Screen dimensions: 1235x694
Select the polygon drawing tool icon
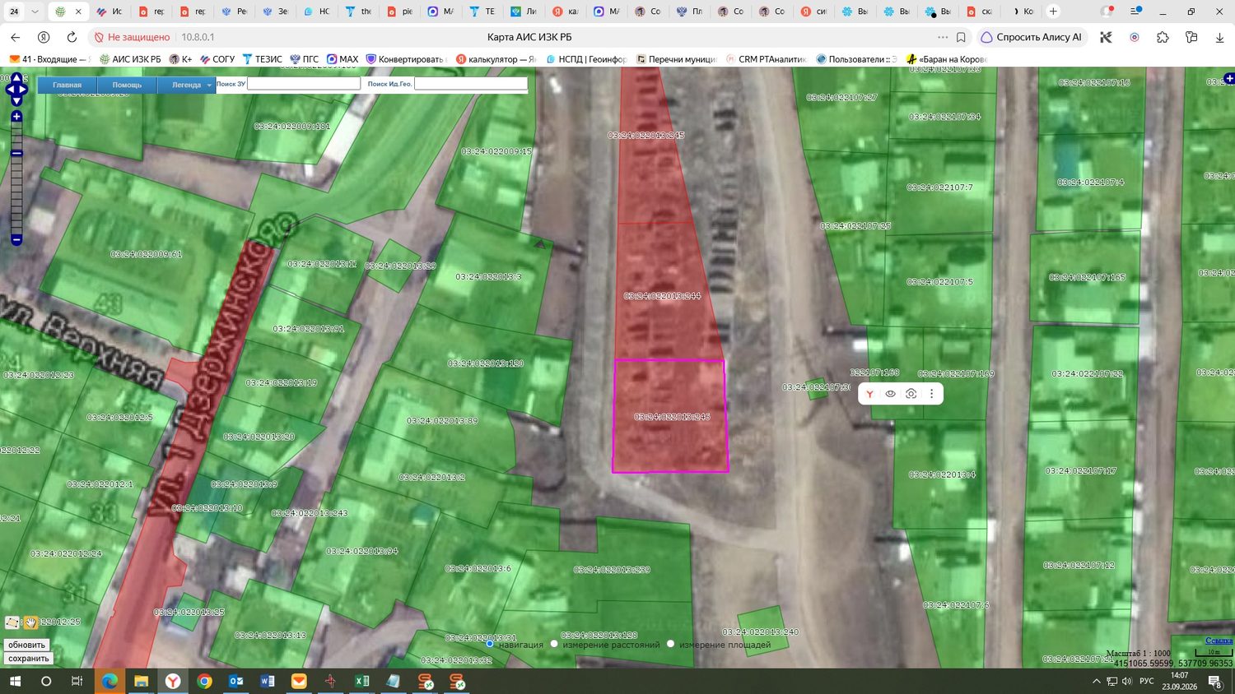pyautogui.click(x=12, y=622)
